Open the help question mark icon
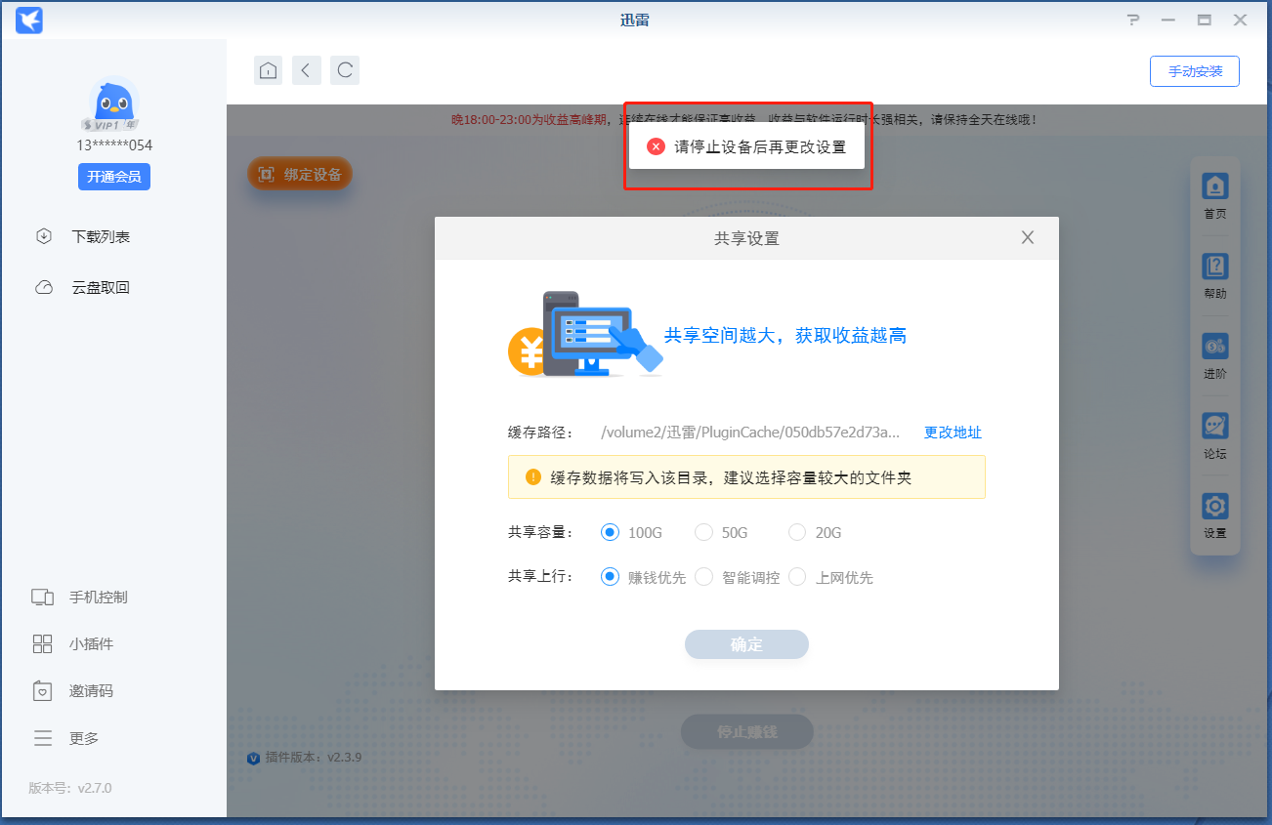The width and height of the screenshot is (1272, 825). (x=1133, y=20)
